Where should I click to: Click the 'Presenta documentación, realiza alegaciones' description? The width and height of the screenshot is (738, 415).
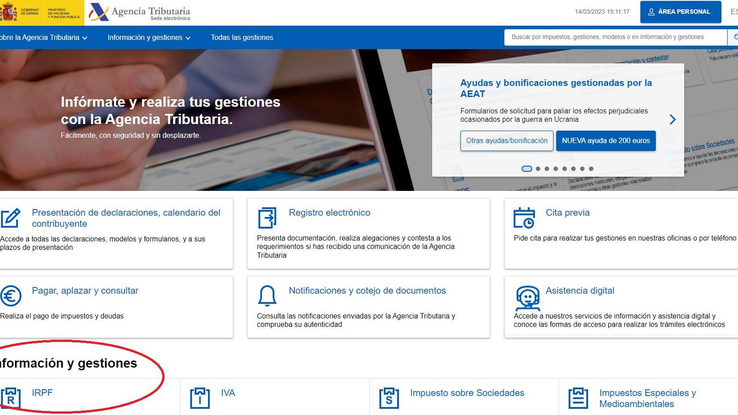point(356,247)
